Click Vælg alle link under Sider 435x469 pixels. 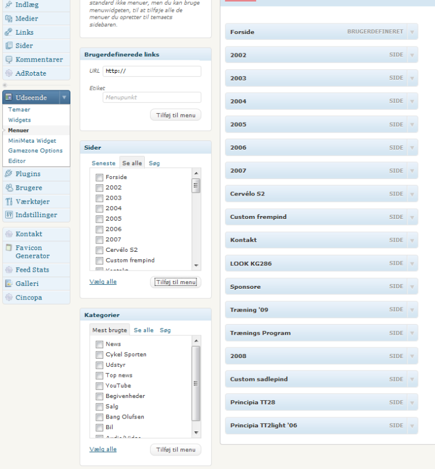coord(103,282)
